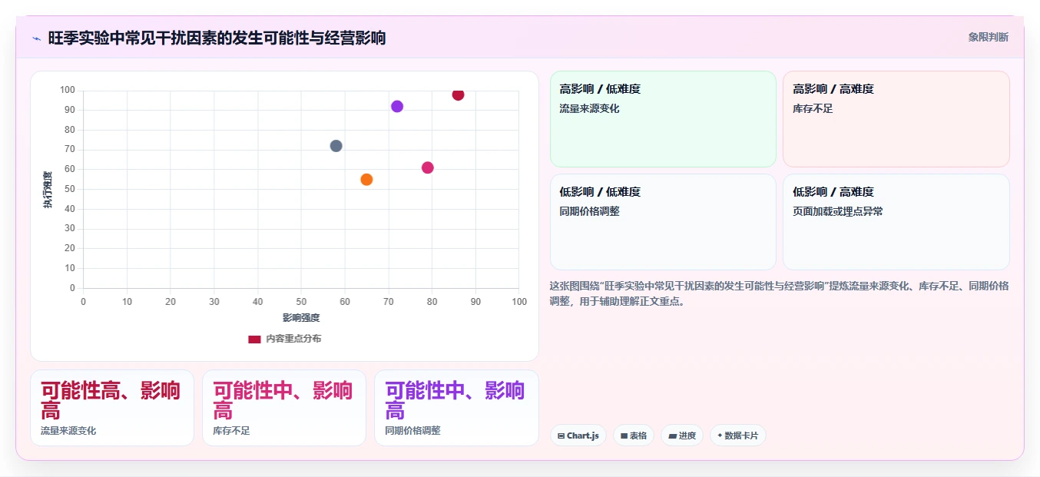Select the gray scatter data point
Viewport: 1040px width, 477px height.
(336, 146)
